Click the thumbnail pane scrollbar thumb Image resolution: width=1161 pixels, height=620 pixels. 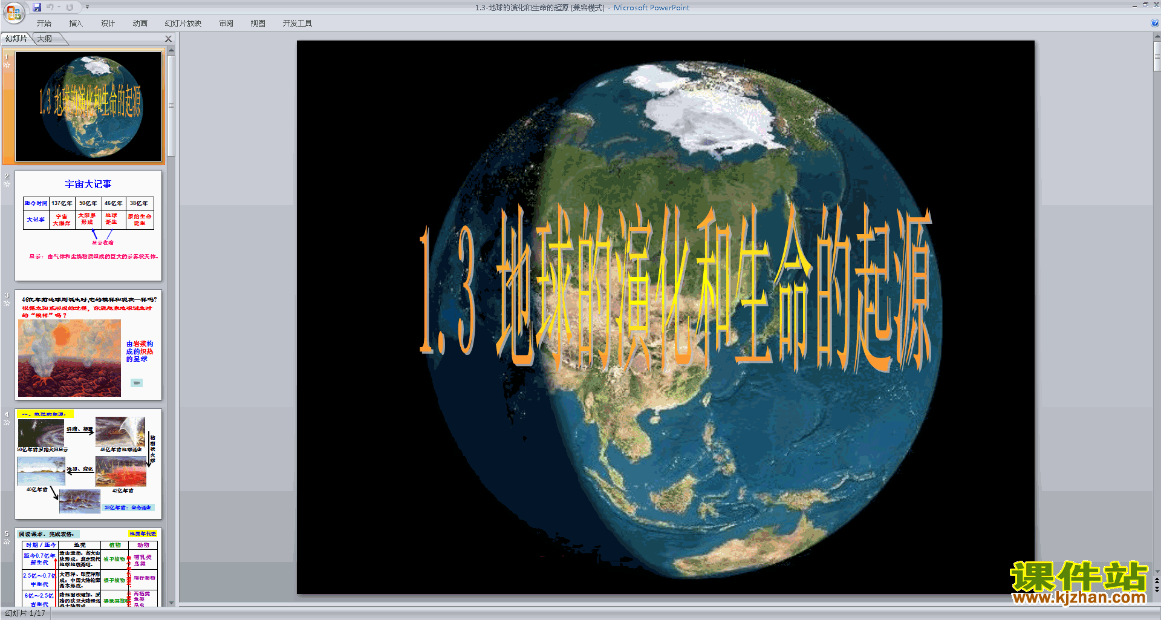click(171, 106)
